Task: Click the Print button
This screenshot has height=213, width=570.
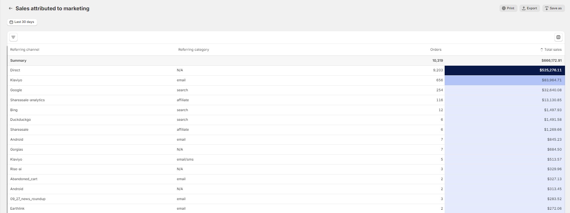Action: point(508,8)
